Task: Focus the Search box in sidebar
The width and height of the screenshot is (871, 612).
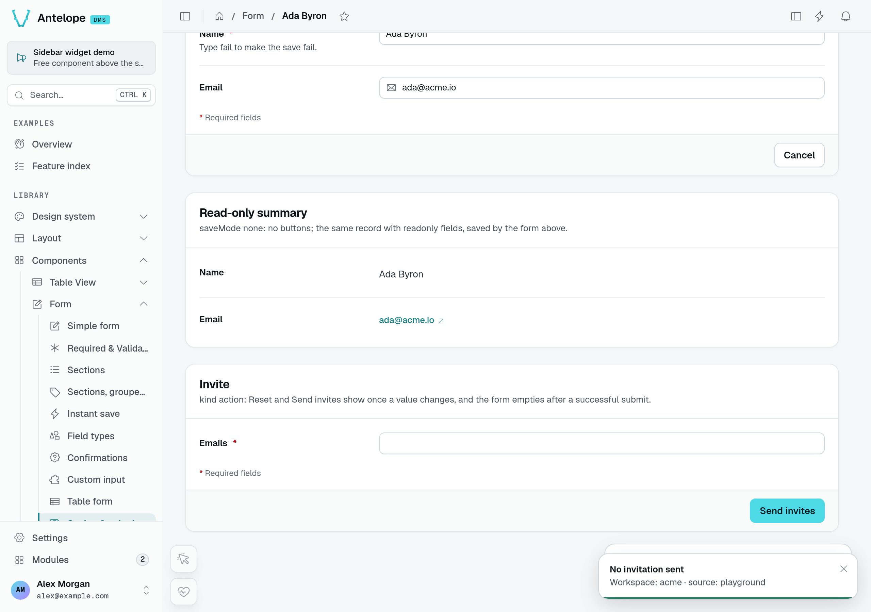Action: click(81, 95)
